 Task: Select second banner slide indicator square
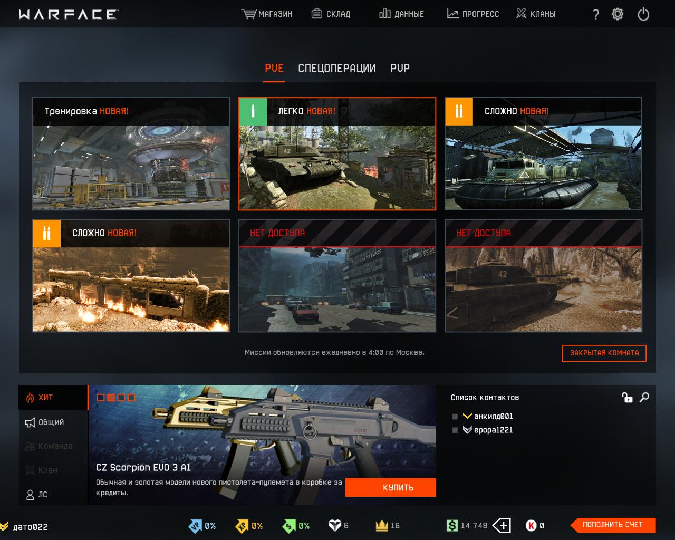click(111, 398)
